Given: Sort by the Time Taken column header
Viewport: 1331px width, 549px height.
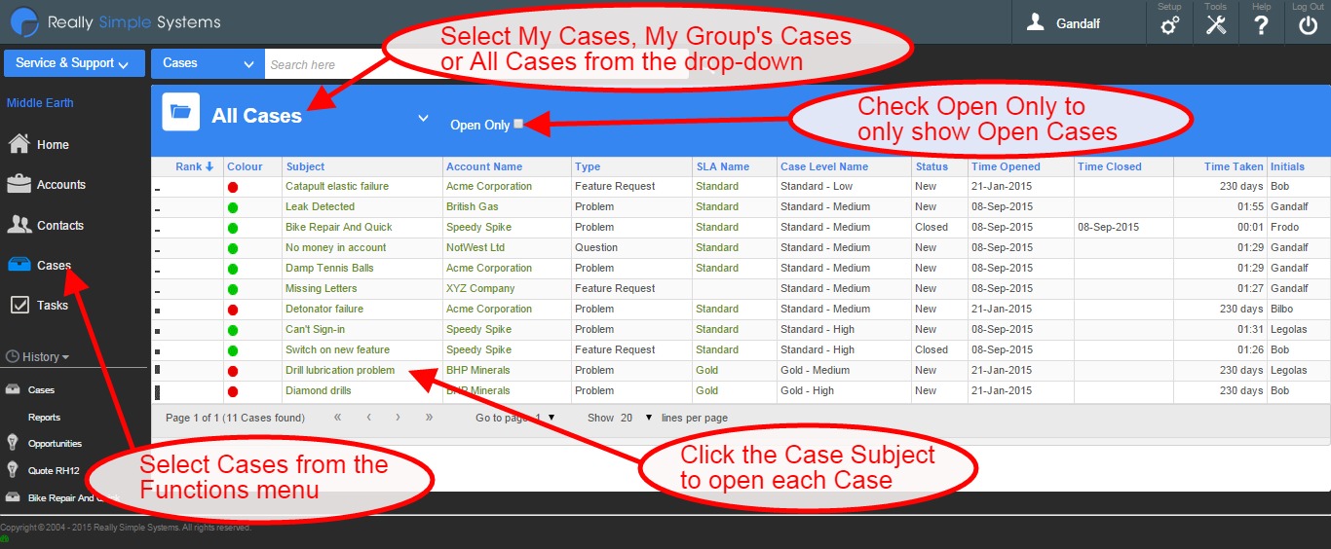Looking at the screenshot, I should 1234,166.
